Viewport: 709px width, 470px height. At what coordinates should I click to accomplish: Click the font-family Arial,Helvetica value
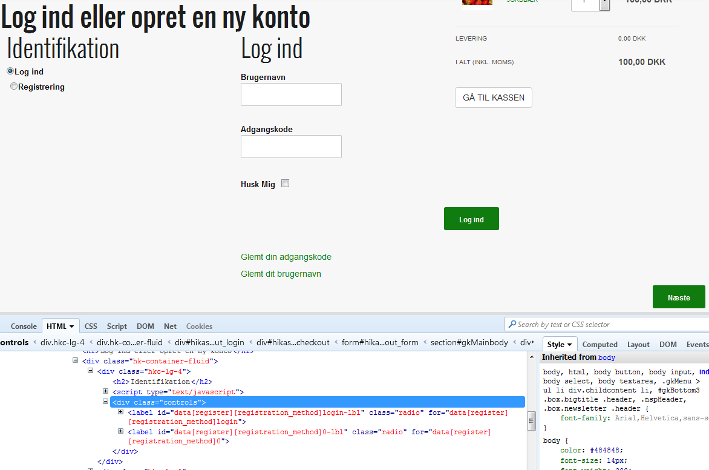[662, 418]
